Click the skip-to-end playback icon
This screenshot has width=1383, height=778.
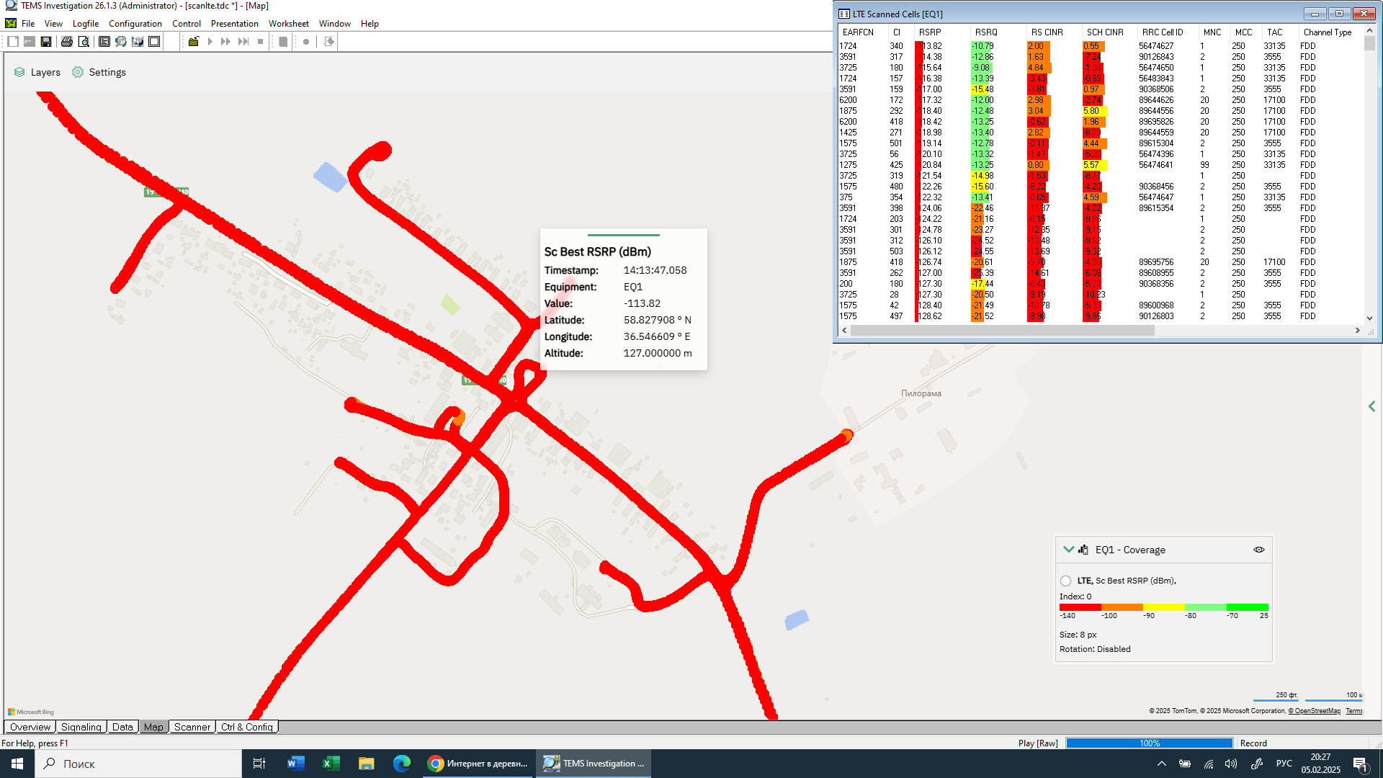click(243, 42)
